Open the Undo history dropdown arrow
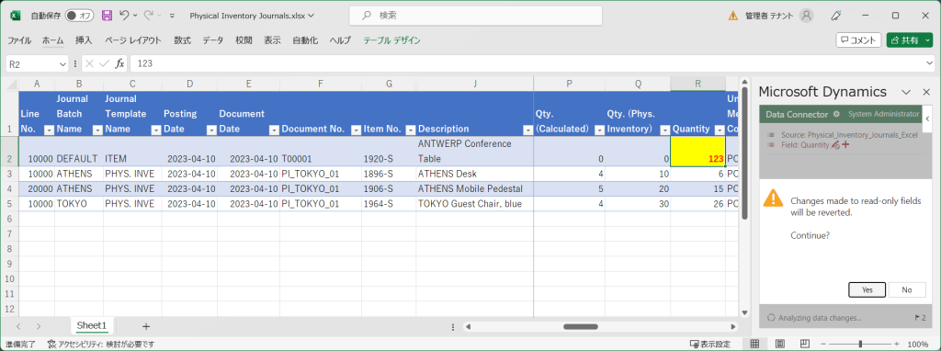This screenshot has width=941, height=351. coord(134,17)
